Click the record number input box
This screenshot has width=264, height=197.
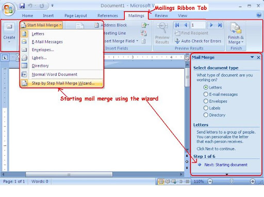tap(198, 25)
